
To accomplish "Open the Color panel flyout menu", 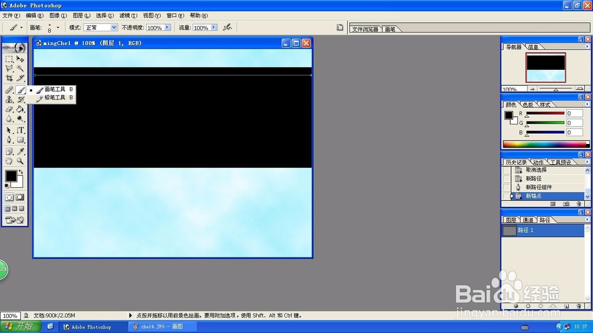I will point(587,104).
